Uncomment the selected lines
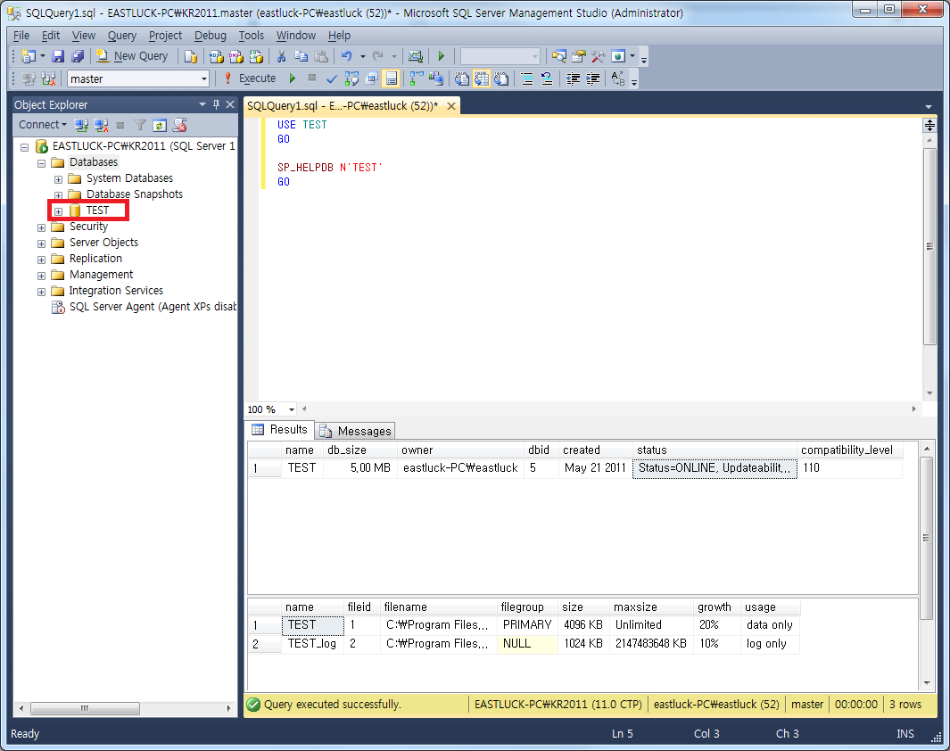This screenshot has height=751, width=950. pos(547,78)
